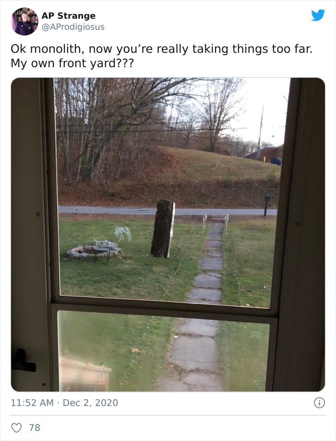Click the monolith in the photo
The width and height of the screenshot is (336, 441).
point(163,228)
